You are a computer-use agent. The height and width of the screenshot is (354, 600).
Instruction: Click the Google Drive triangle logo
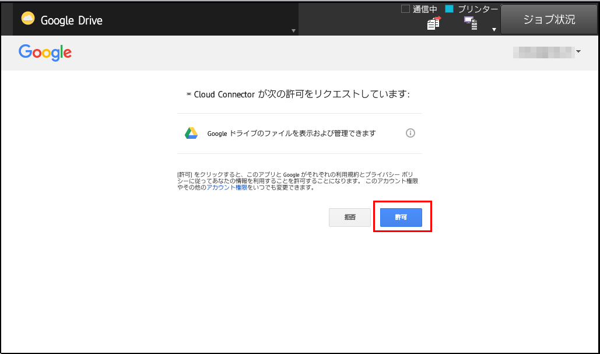click(191, 133)
